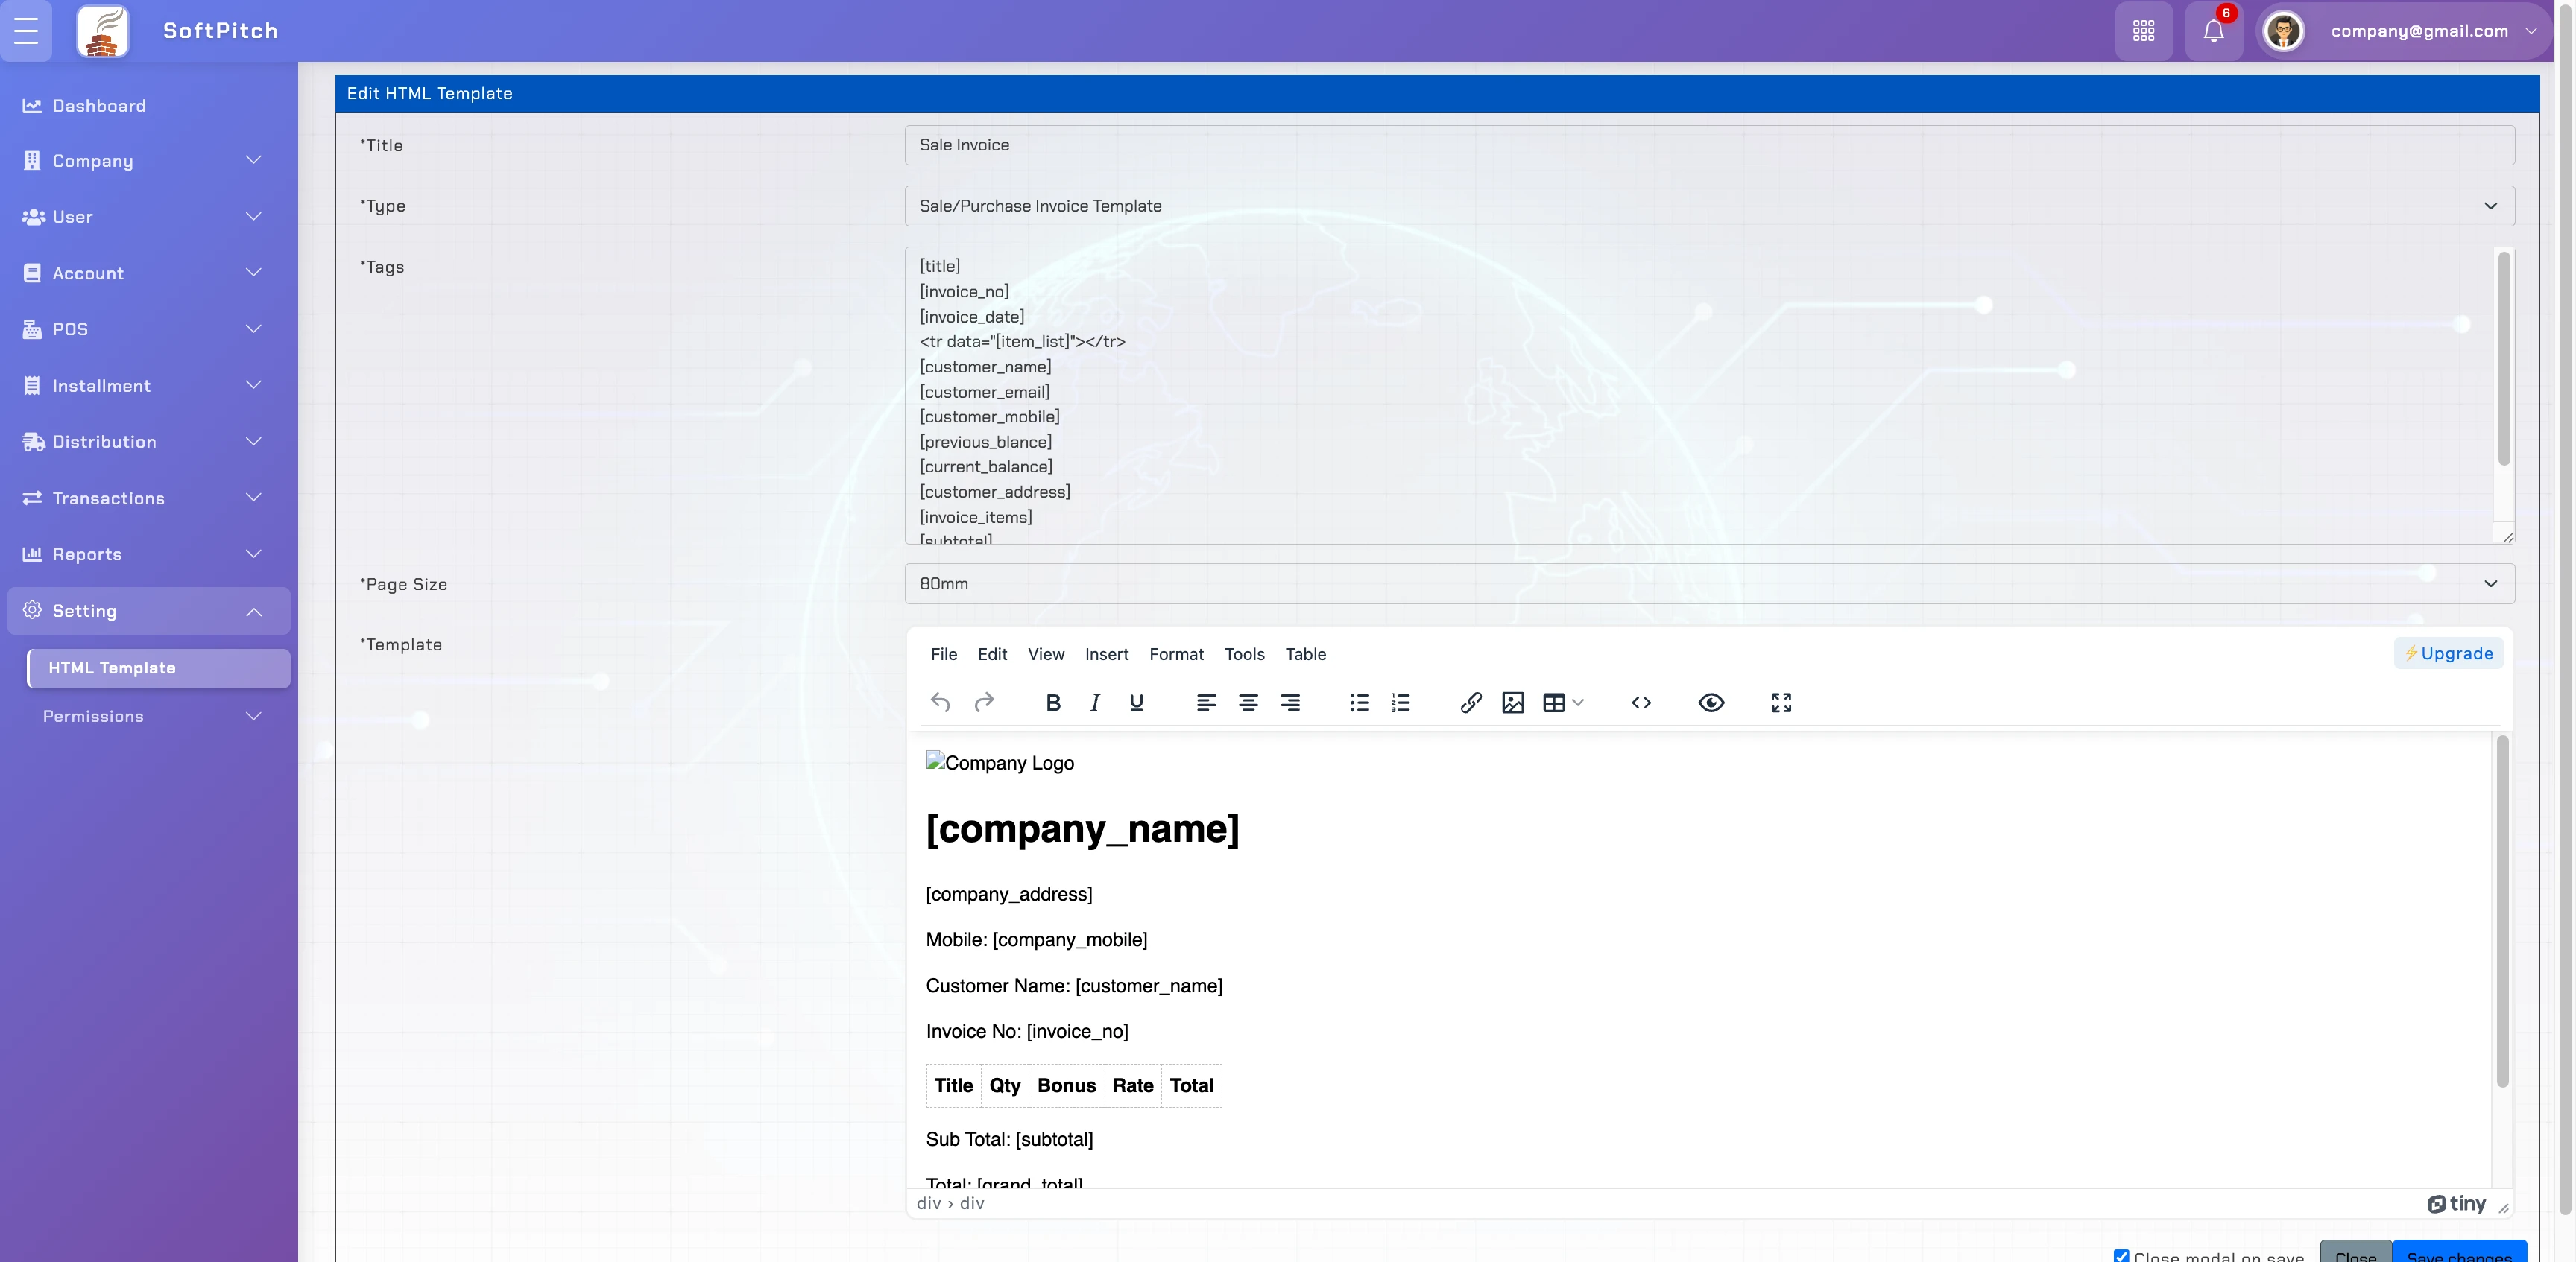Toggle the hamburger sidebar menu
This screenshot has height=1262, width=2576.
[26, 31]
